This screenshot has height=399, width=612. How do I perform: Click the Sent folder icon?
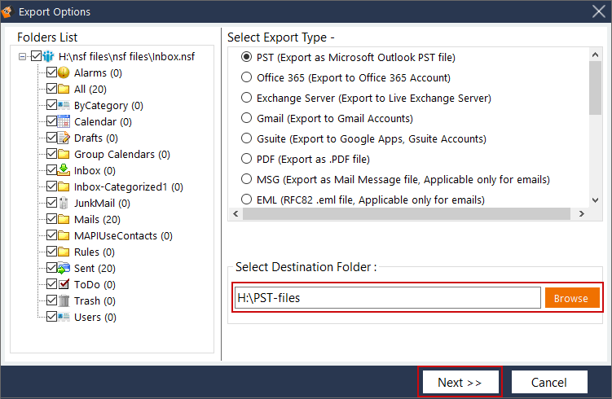click(64, 269)
